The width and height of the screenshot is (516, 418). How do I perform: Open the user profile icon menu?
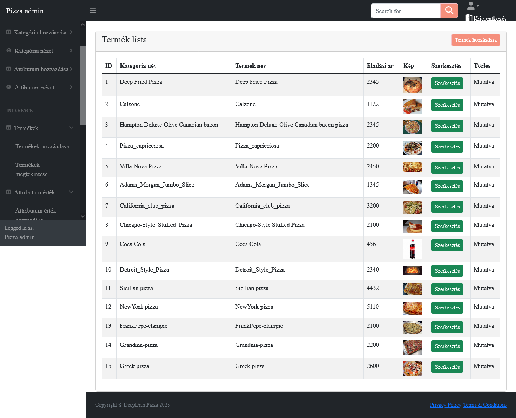coord(473,5)
